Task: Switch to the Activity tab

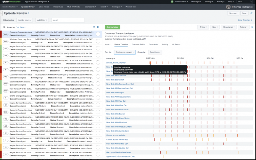Action: (x=165, y=45)
